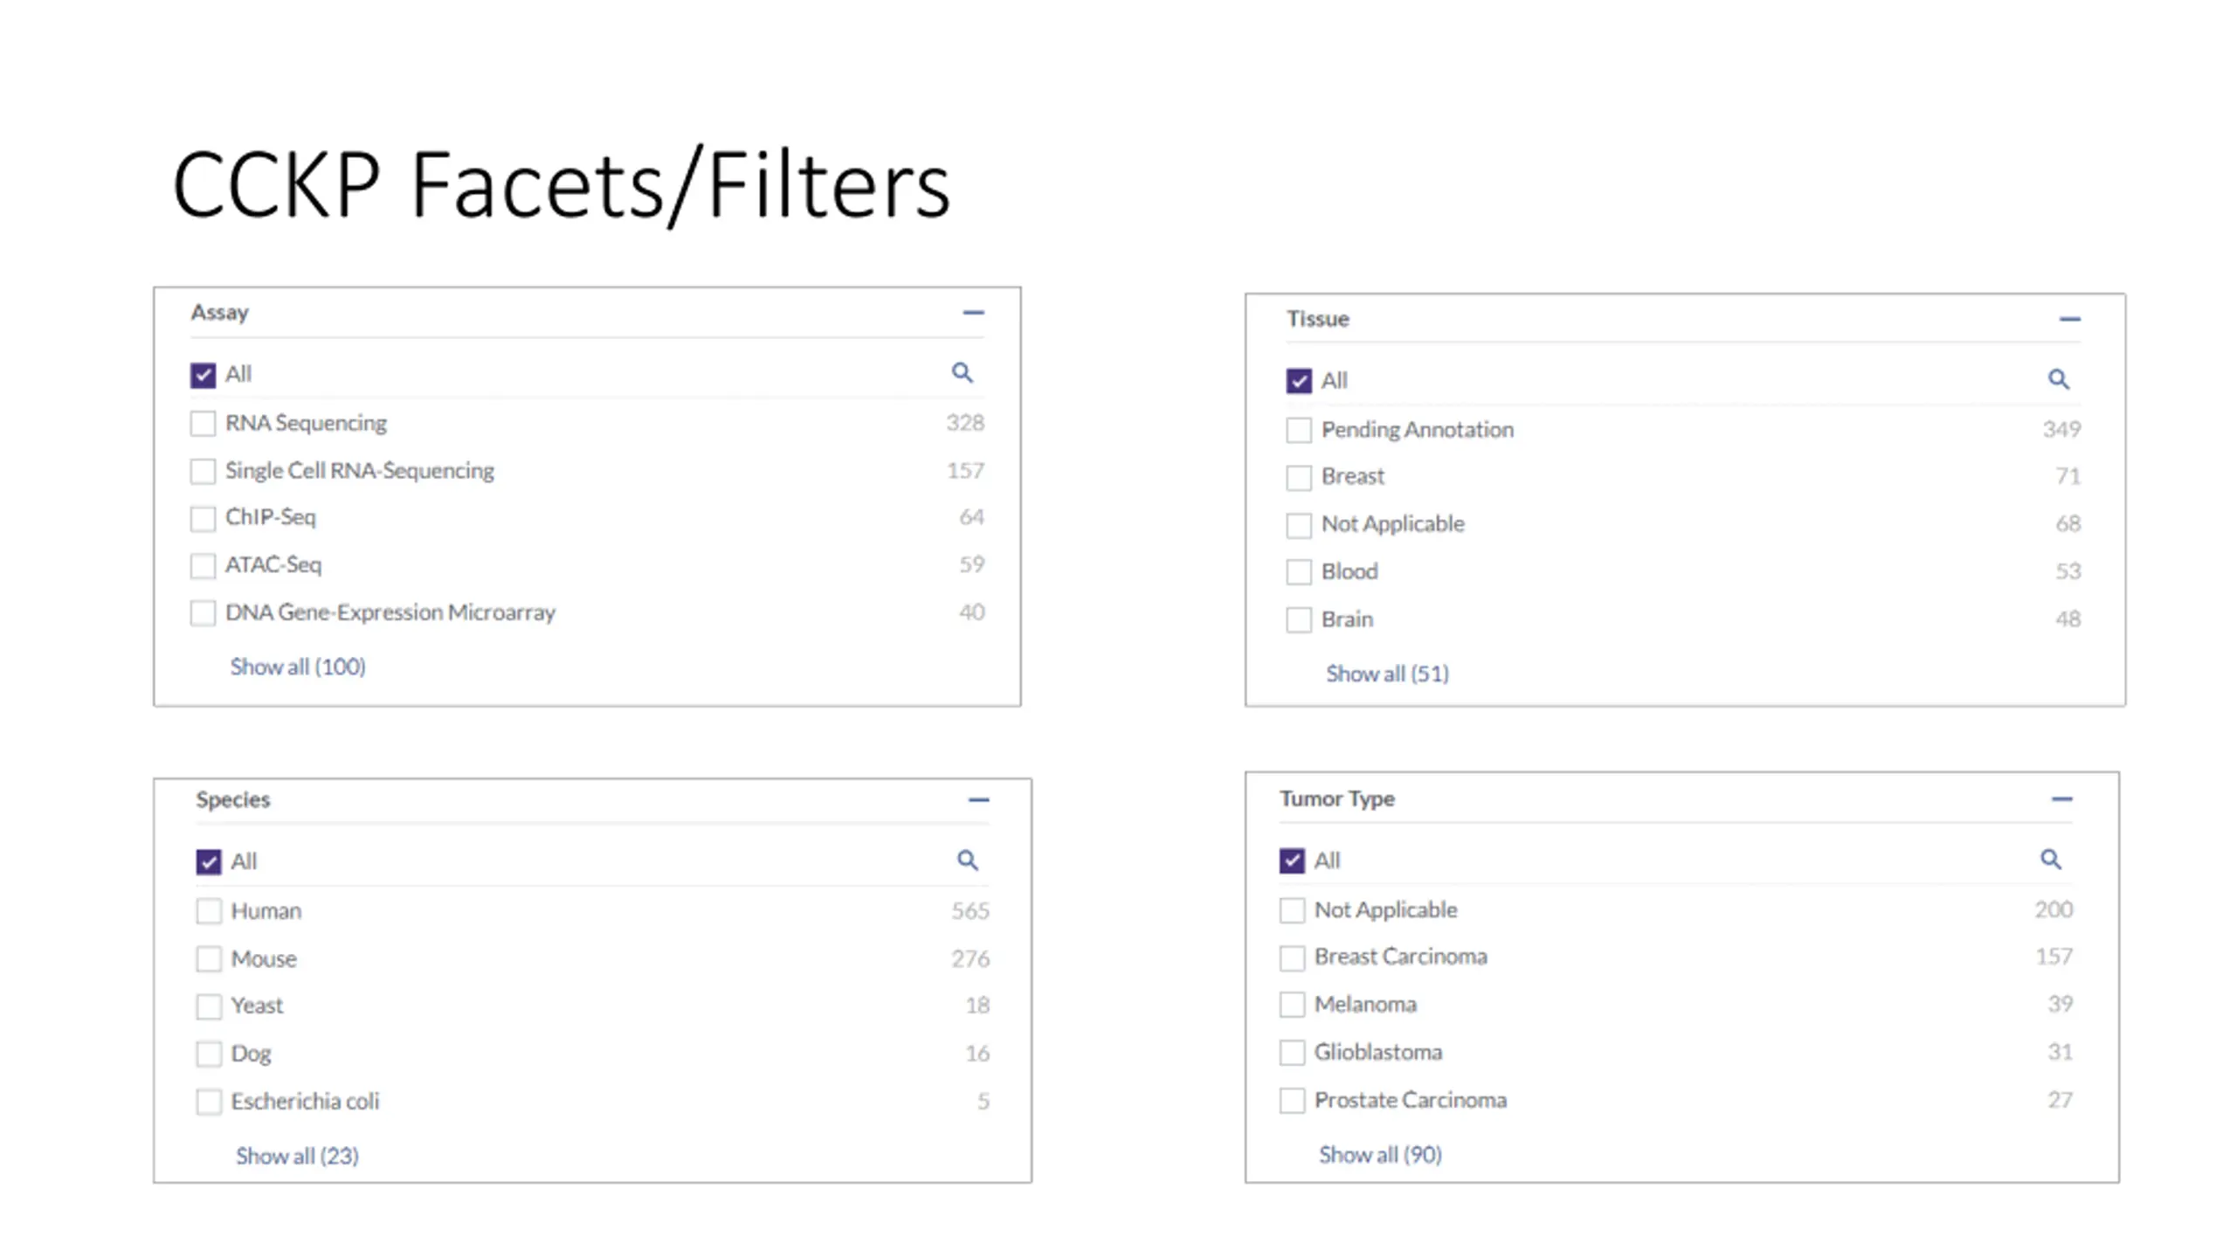Open Show all (23) species list
Viewport: 2236px width, 1258px height.
297,1156
